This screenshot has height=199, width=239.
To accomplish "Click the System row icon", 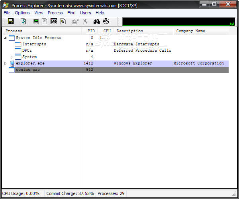I will [x=18, y=57].
